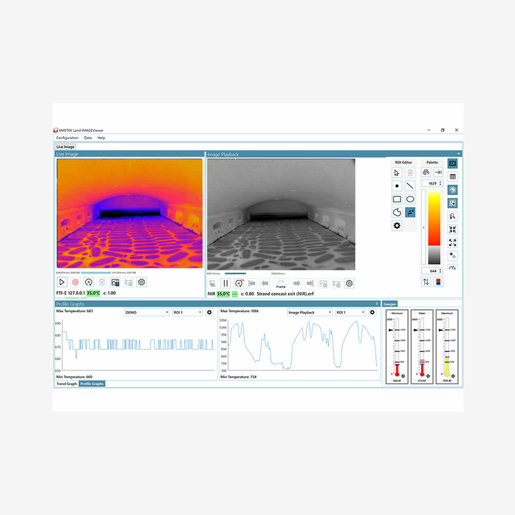Select the Rectangle ROI drawing tool
The width and height of the screenshot is (515, 515).
pos(397,199)
